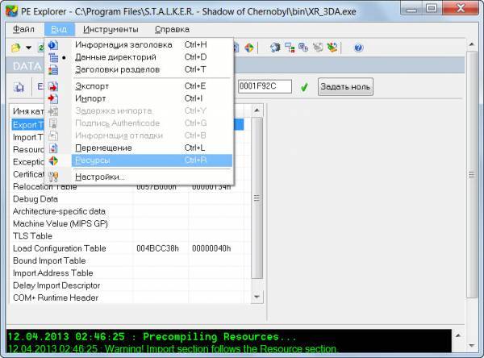The height and width of the screenshot is (358, 484).
Task: Open Ресурсы highlighted in the Вид menu
Action: click(152, 160)
